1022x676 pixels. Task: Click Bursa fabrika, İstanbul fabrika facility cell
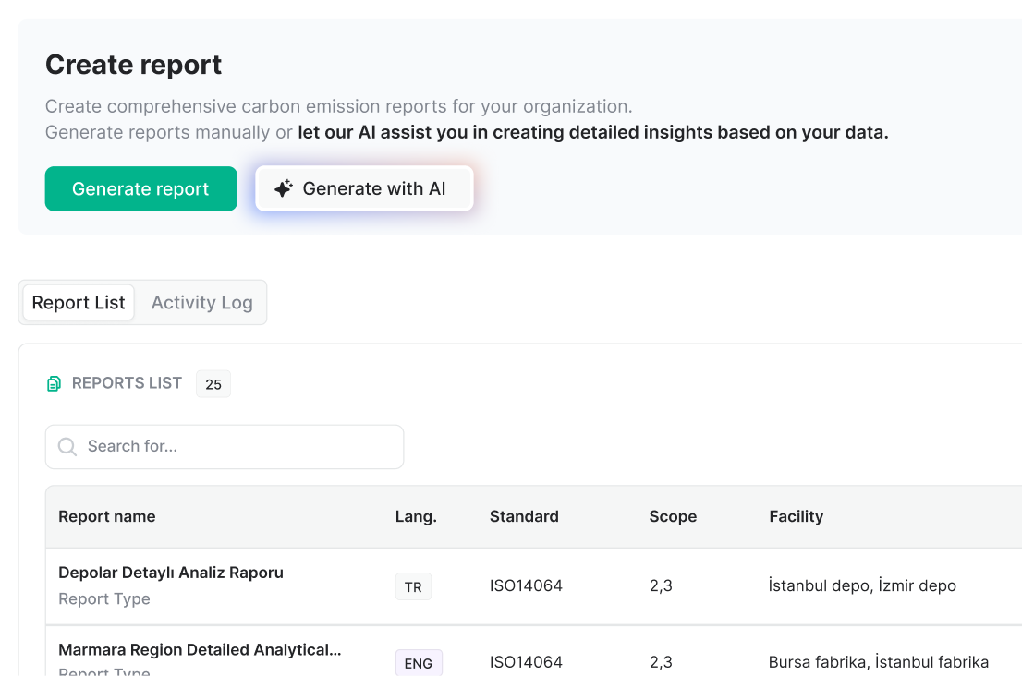[879, 661]
